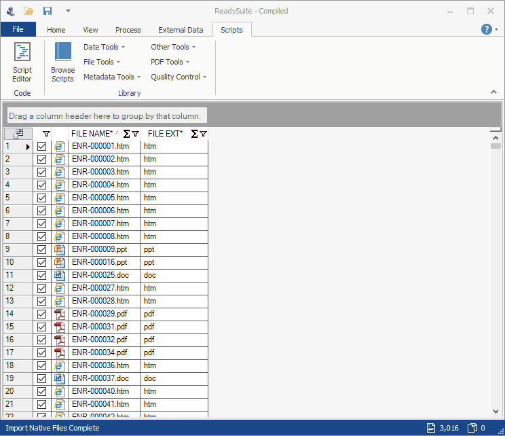The height and width of the screenshot is (436, 505).
Task: Open the Quality Control dropdown
Action: point(179,77)
